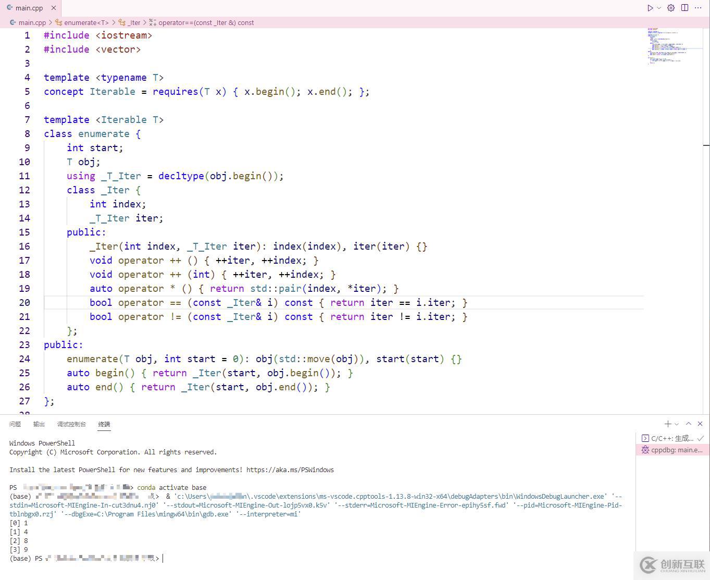Switch to the 调试控制台 panel tab
This screenshot has height=580, width=710.
(x=71, y=424)
